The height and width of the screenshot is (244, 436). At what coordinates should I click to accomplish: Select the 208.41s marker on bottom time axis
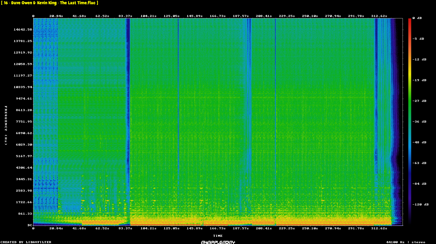pyautogui.click(x=264, y=228)
